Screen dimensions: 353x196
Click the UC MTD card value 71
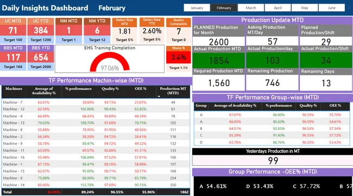click(13, 30)
